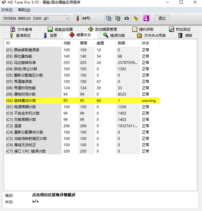Screen dimensions: 202x211
Task: Select the (C0) 不安全关机计数 row
Action: pyautogui.click(x=83, y=113)
